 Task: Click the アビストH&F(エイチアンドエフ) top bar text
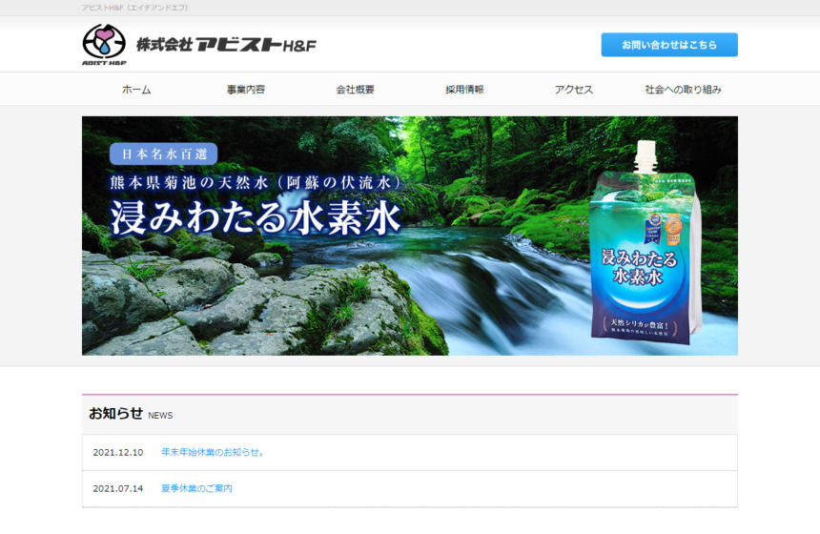click(135, 8)
